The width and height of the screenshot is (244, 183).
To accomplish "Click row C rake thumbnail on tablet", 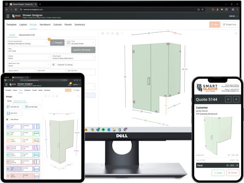I will 37,141.
